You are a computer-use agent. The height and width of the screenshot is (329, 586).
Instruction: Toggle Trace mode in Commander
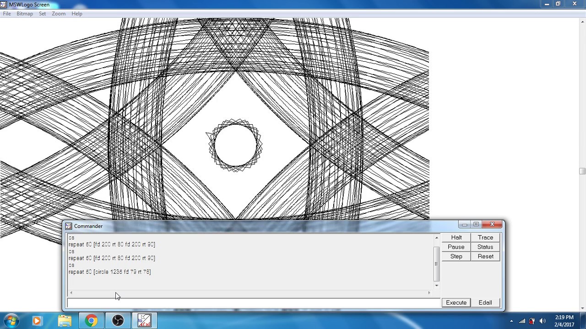485,238
